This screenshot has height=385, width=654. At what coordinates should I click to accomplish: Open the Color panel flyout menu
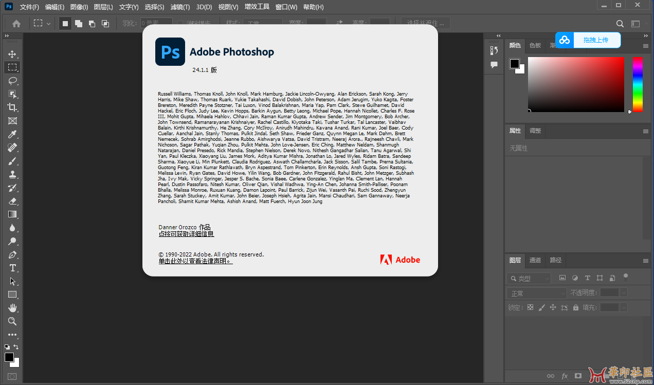point(646,46)
